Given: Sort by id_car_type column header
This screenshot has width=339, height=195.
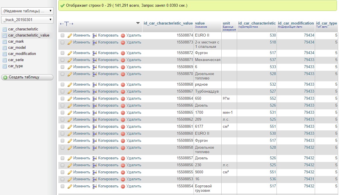Looking at the screenshot, I should [326, 23].
